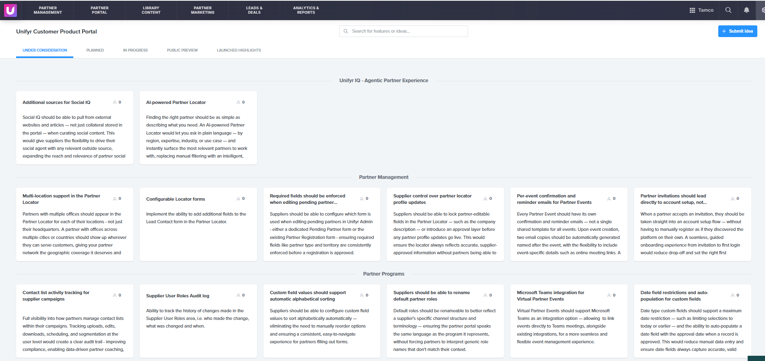This screenshot has width=765, height=361.
Task: Vote on Contact list activity tracking card
Action: [x=117, y=295]
